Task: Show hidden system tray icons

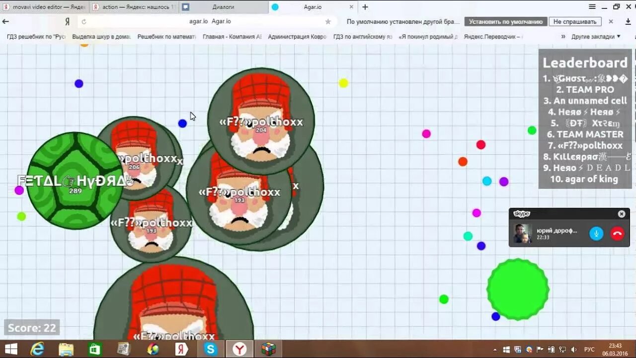Action: point(495,350)
